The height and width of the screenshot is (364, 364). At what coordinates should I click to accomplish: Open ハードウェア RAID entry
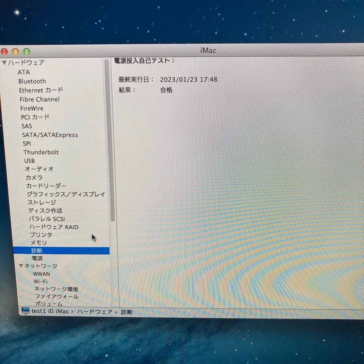pos(54,227)
